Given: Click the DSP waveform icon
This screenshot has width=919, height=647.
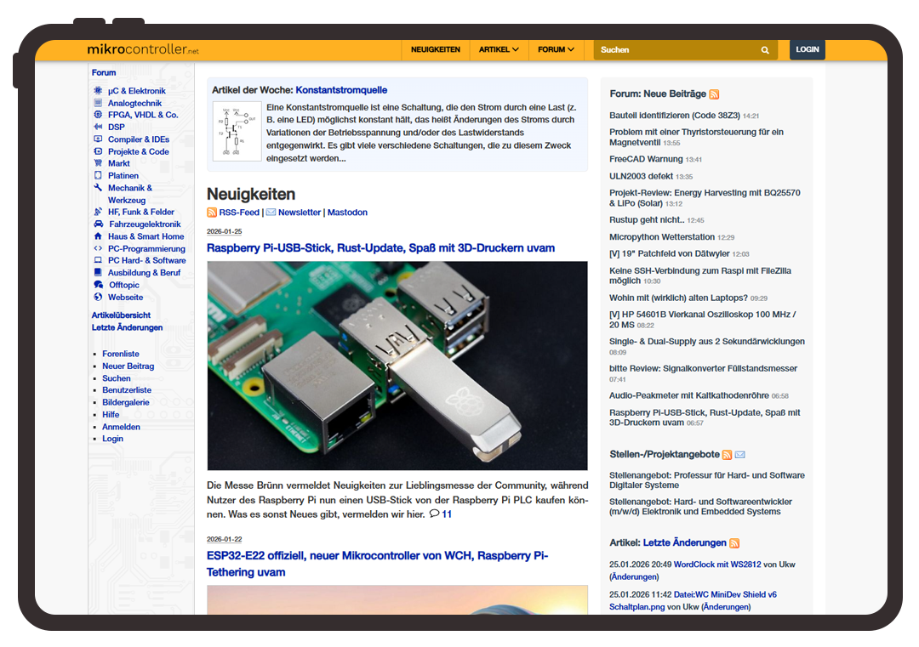Looking at the screenshot, I should click(98, 127).
